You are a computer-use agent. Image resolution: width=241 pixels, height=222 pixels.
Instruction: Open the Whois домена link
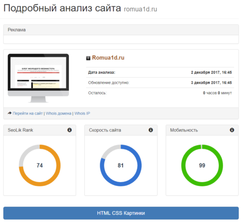(x=58, y=113)
